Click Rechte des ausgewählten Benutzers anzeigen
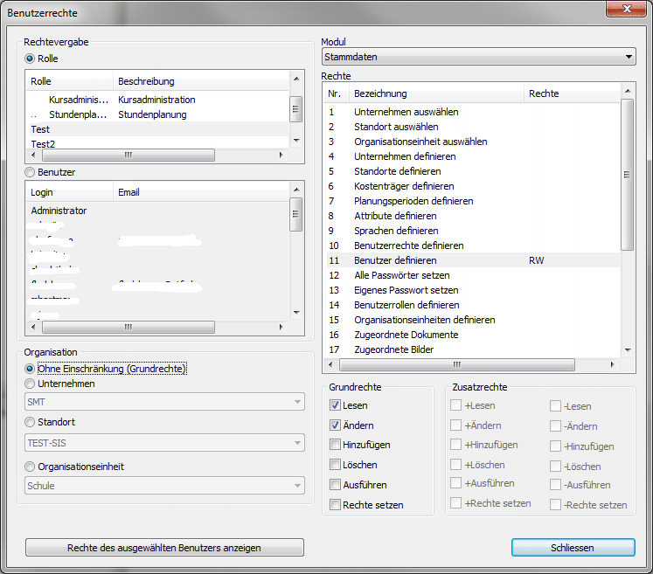This screenshot has width=653, height=574. click(x=164, y=548)
